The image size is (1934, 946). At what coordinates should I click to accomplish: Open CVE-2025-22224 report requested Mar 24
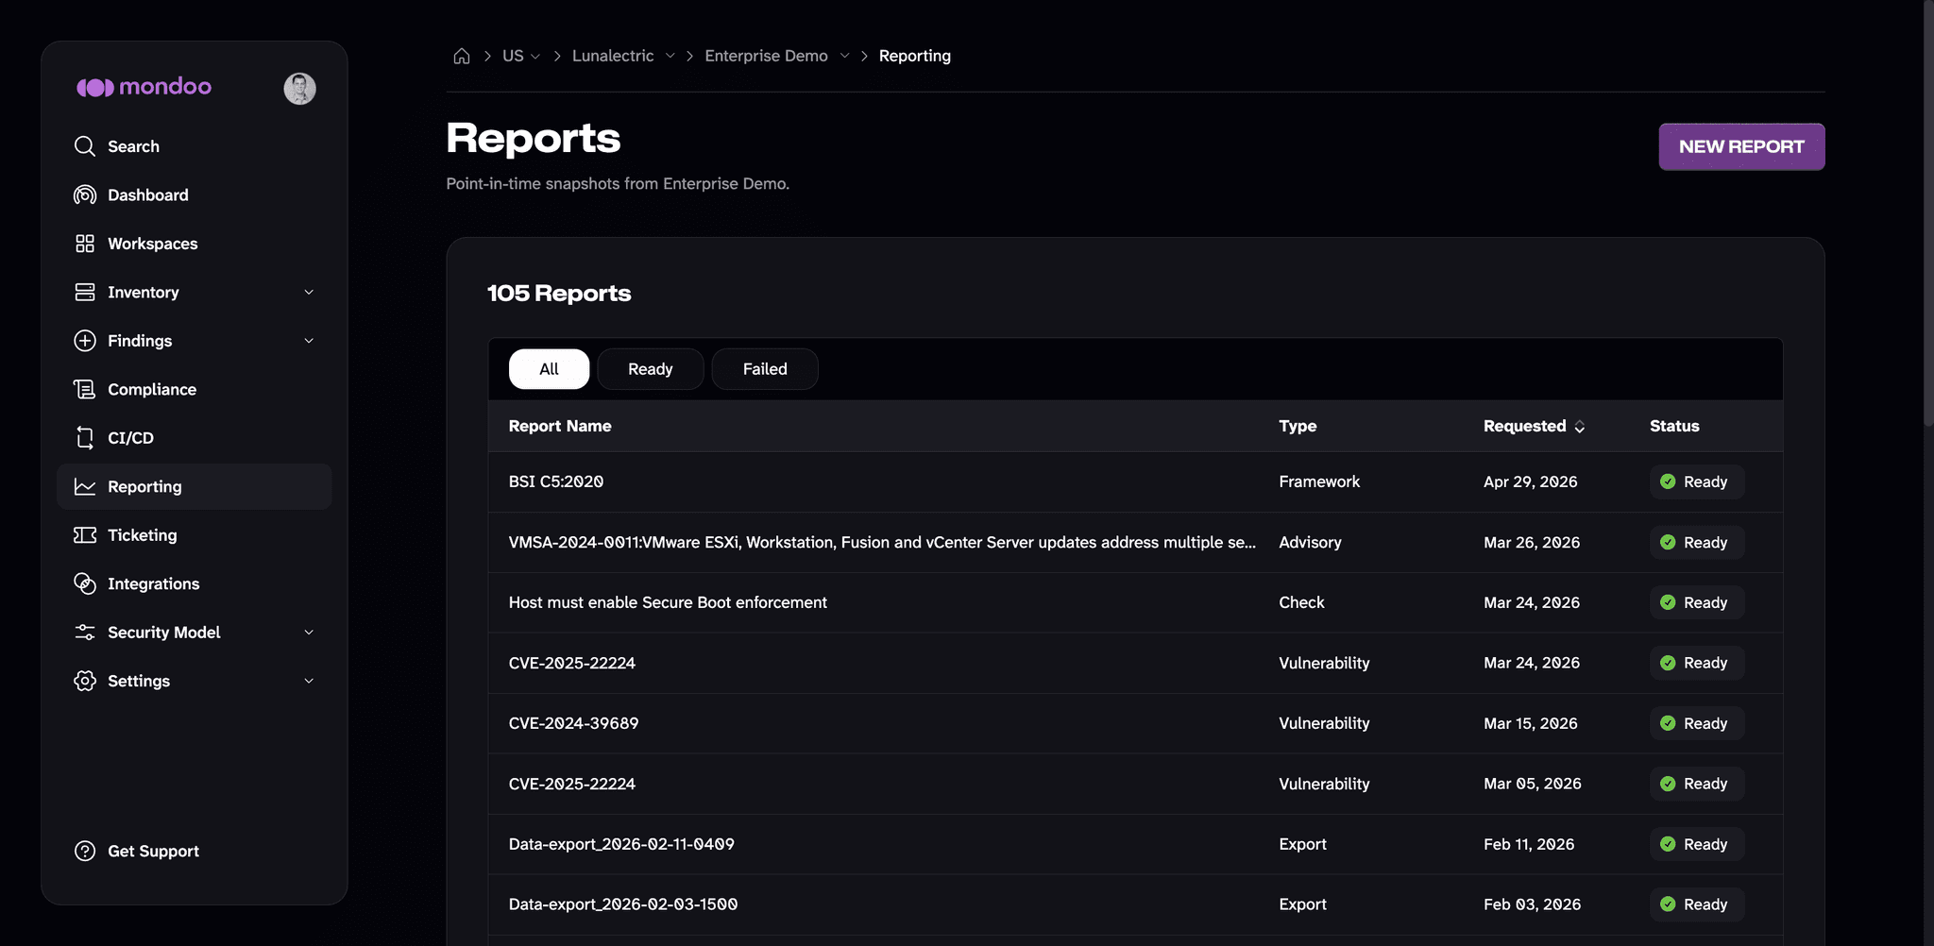[x=1135, y=663]
